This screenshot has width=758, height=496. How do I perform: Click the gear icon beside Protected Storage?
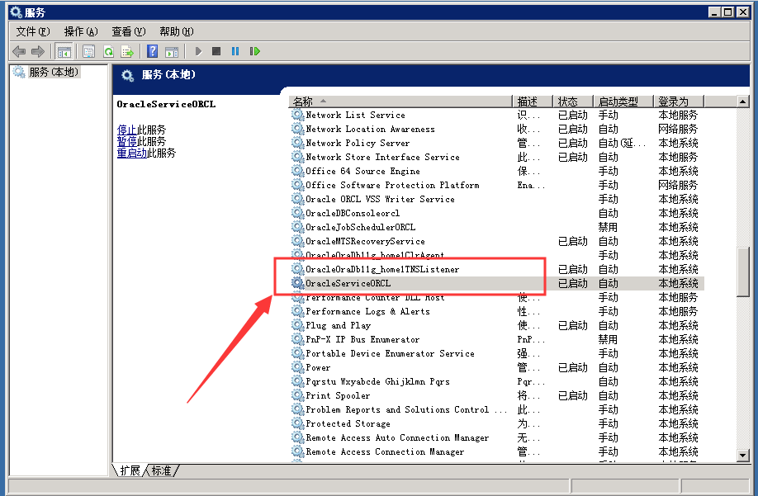(x=297, y=423)
